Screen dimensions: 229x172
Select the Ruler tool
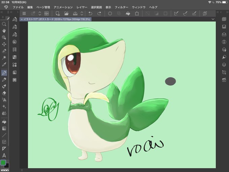[4, 149]
